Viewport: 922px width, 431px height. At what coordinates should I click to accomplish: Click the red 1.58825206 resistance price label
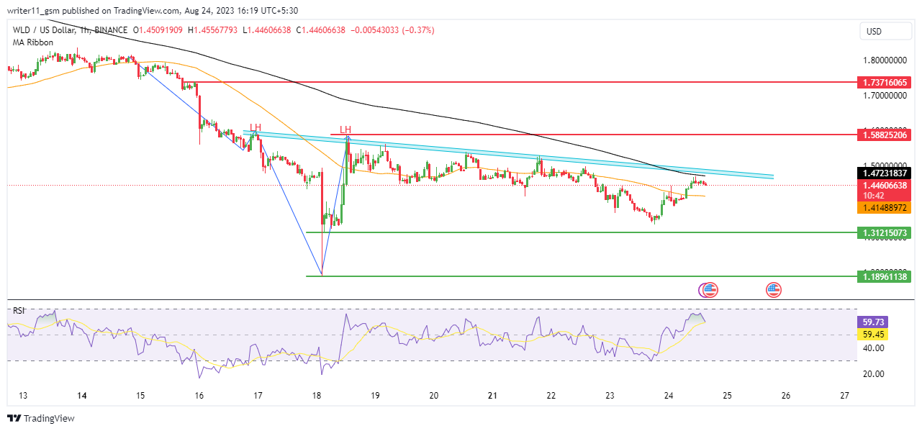click(885, 135)
